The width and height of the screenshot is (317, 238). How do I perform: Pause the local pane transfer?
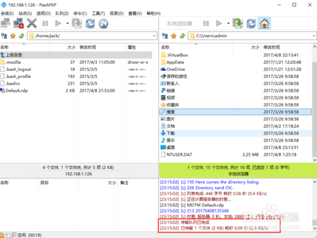[x=206, y=23]
